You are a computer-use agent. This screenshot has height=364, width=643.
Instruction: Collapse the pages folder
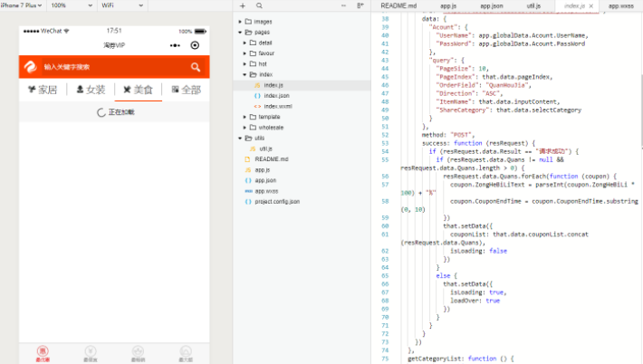[x=240, y=33]
